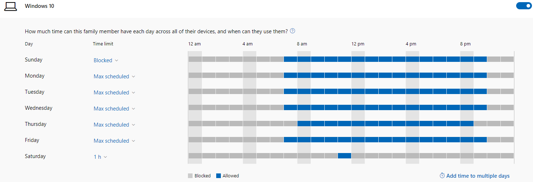Click Thursday's schedule bar at 8 am
The width and height of the screenshot is (533, 182).
304,123
